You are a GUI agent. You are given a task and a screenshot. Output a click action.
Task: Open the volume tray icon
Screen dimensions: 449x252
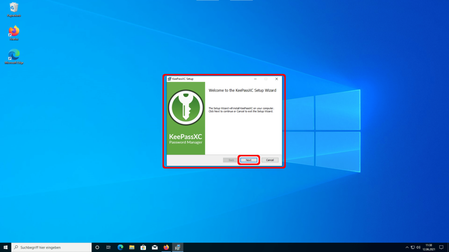[418, 248]
